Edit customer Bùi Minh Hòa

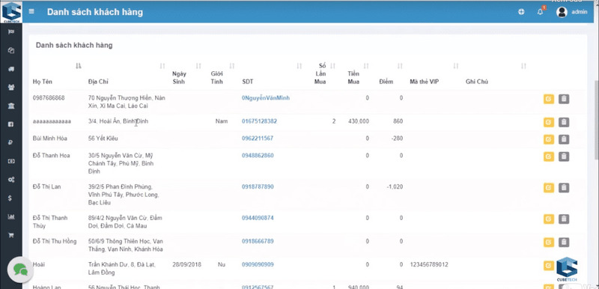pyautogui.click(x=549, y=139)
